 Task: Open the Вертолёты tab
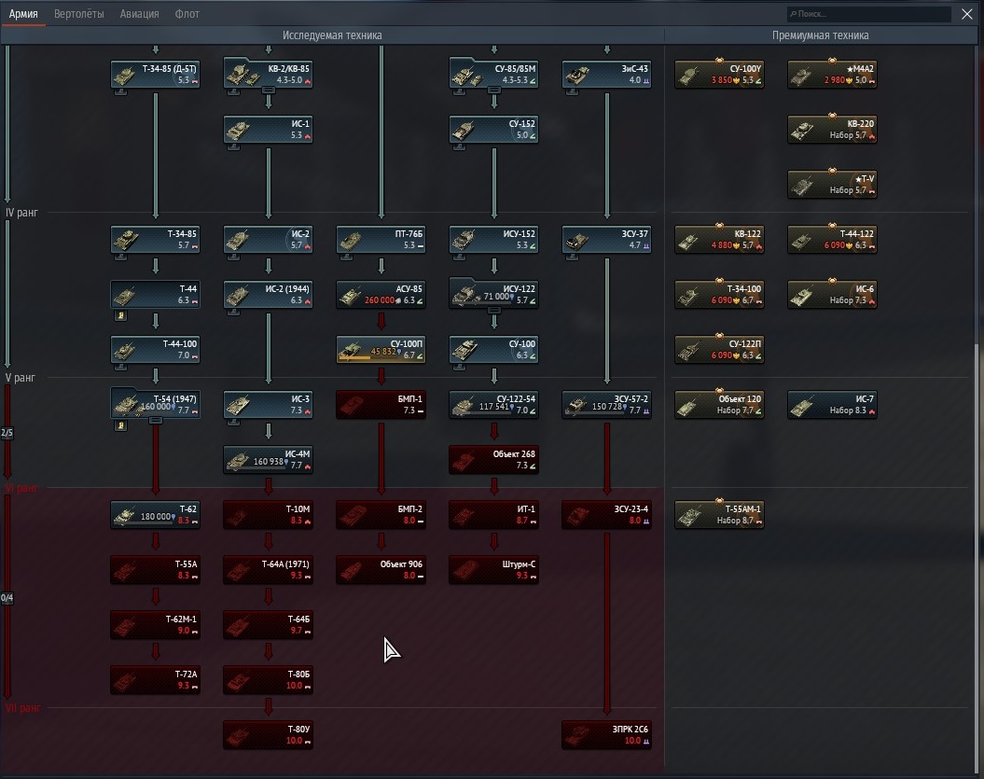pyautogui.click(x=79, y=14)
